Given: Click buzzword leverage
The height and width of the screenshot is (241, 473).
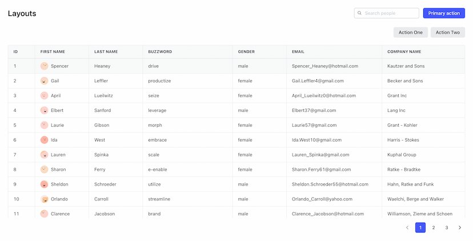Looking at the screenshot, I should (157, 110).
